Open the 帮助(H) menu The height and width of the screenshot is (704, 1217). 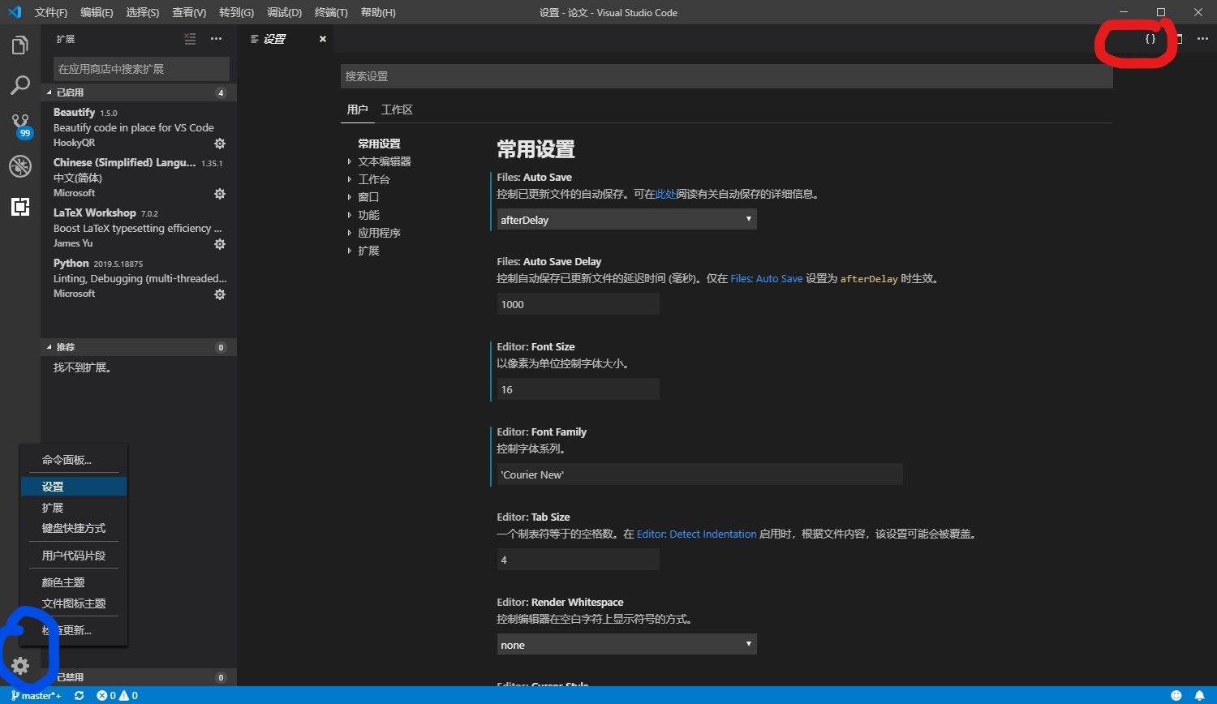pyautogui.click(x=378, y=12)
